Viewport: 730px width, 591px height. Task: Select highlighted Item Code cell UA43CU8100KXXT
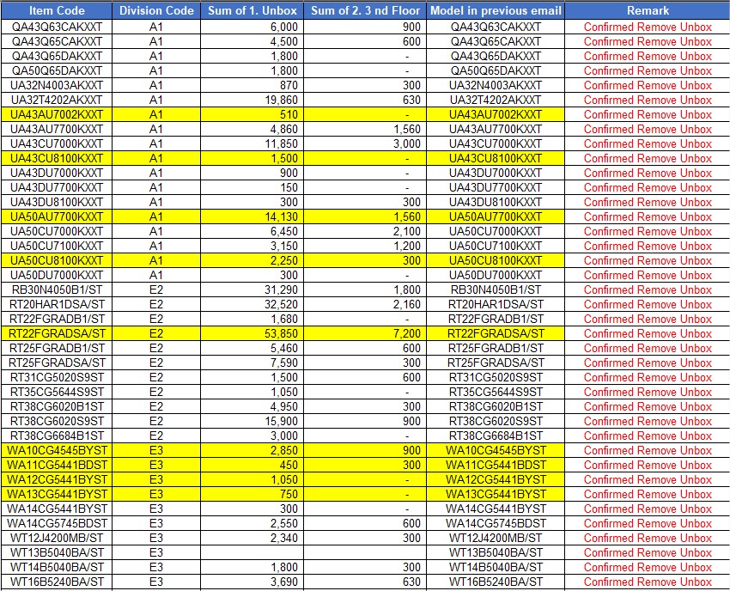click(57, 158)
